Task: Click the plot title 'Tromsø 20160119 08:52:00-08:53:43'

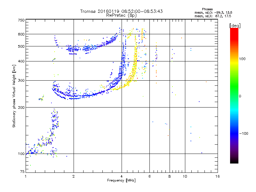Action: point(122,11)
